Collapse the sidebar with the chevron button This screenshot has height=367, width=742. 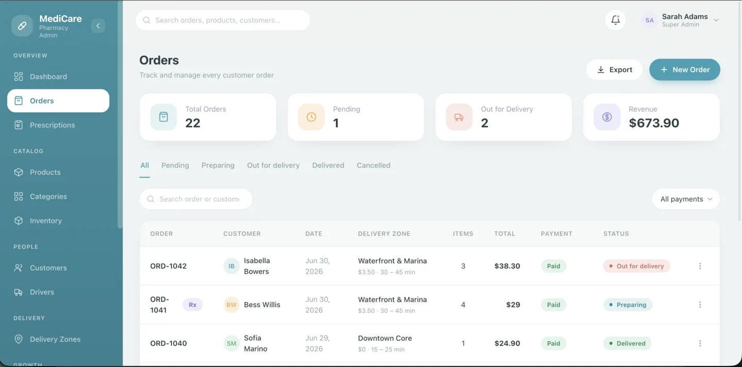(x=98, y=26)
